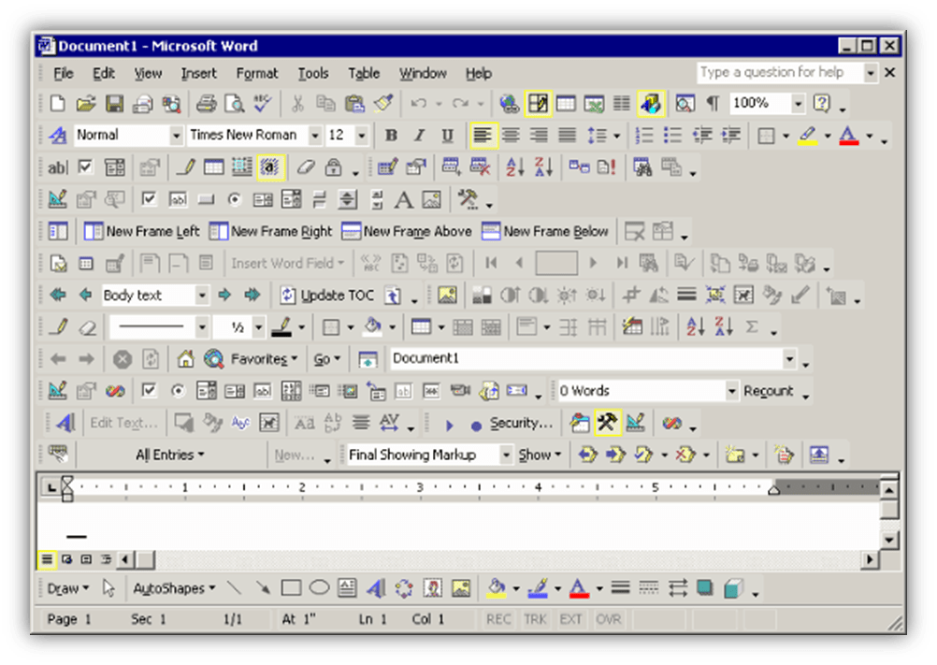937x665 pixels.
Task: Open the Help menu
Action: (479, 74)
